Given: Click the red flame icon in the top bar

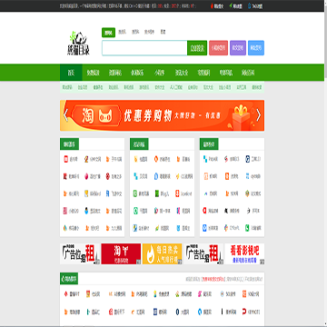Looking at the screenshot, I should coord(212,6).
